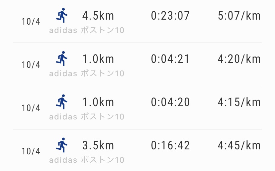This screenshot has height=171, width=275.
Task: Click the running icon of the 0:04:20 activity
Action: pyautogui.click(x=61, y=102)
